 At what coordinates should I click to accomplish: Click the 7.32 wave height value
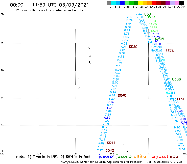click(x=117, y=73)
